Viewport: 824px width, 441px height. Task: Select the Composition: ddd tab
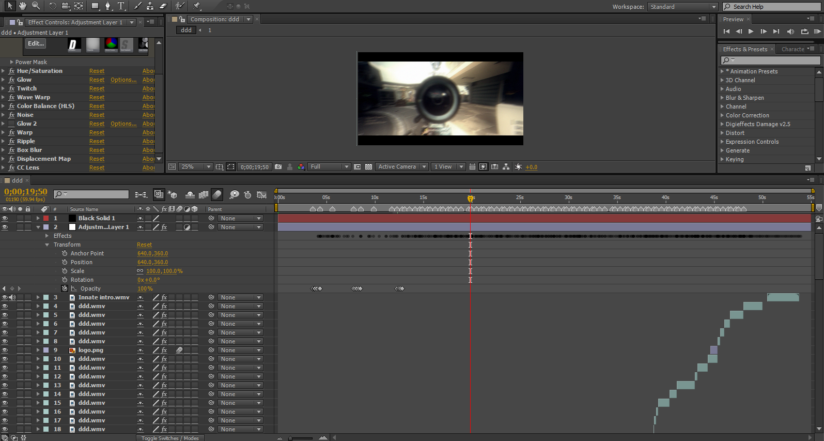point(214,19)
